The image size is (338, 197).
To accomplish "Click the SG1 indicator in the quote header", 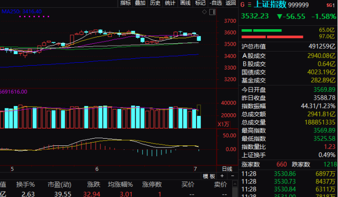I will (x=331, y=5).
